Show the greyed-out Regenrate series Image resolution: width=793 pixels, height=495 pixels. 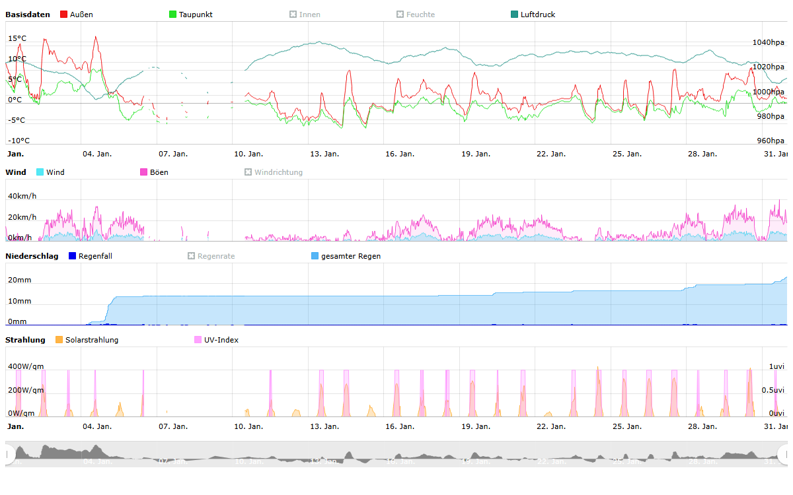pyautogui.click(x=210, y=256)
